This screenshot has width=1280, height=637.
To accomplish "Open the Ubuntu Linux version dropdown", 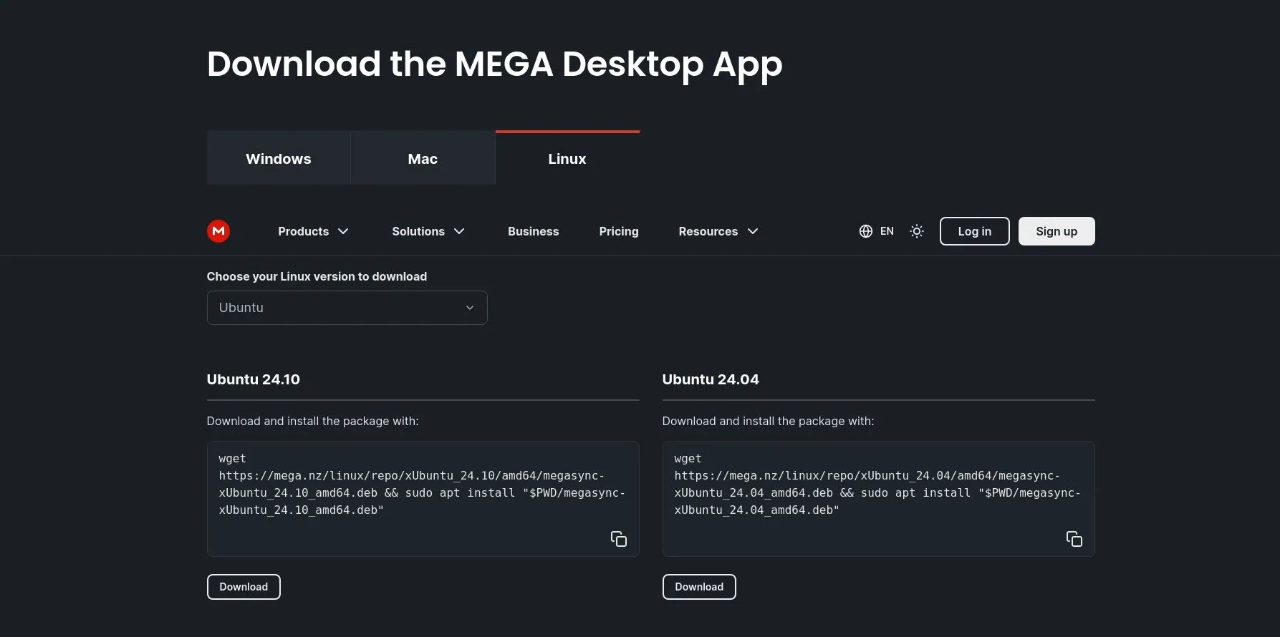I will (347, 308).
